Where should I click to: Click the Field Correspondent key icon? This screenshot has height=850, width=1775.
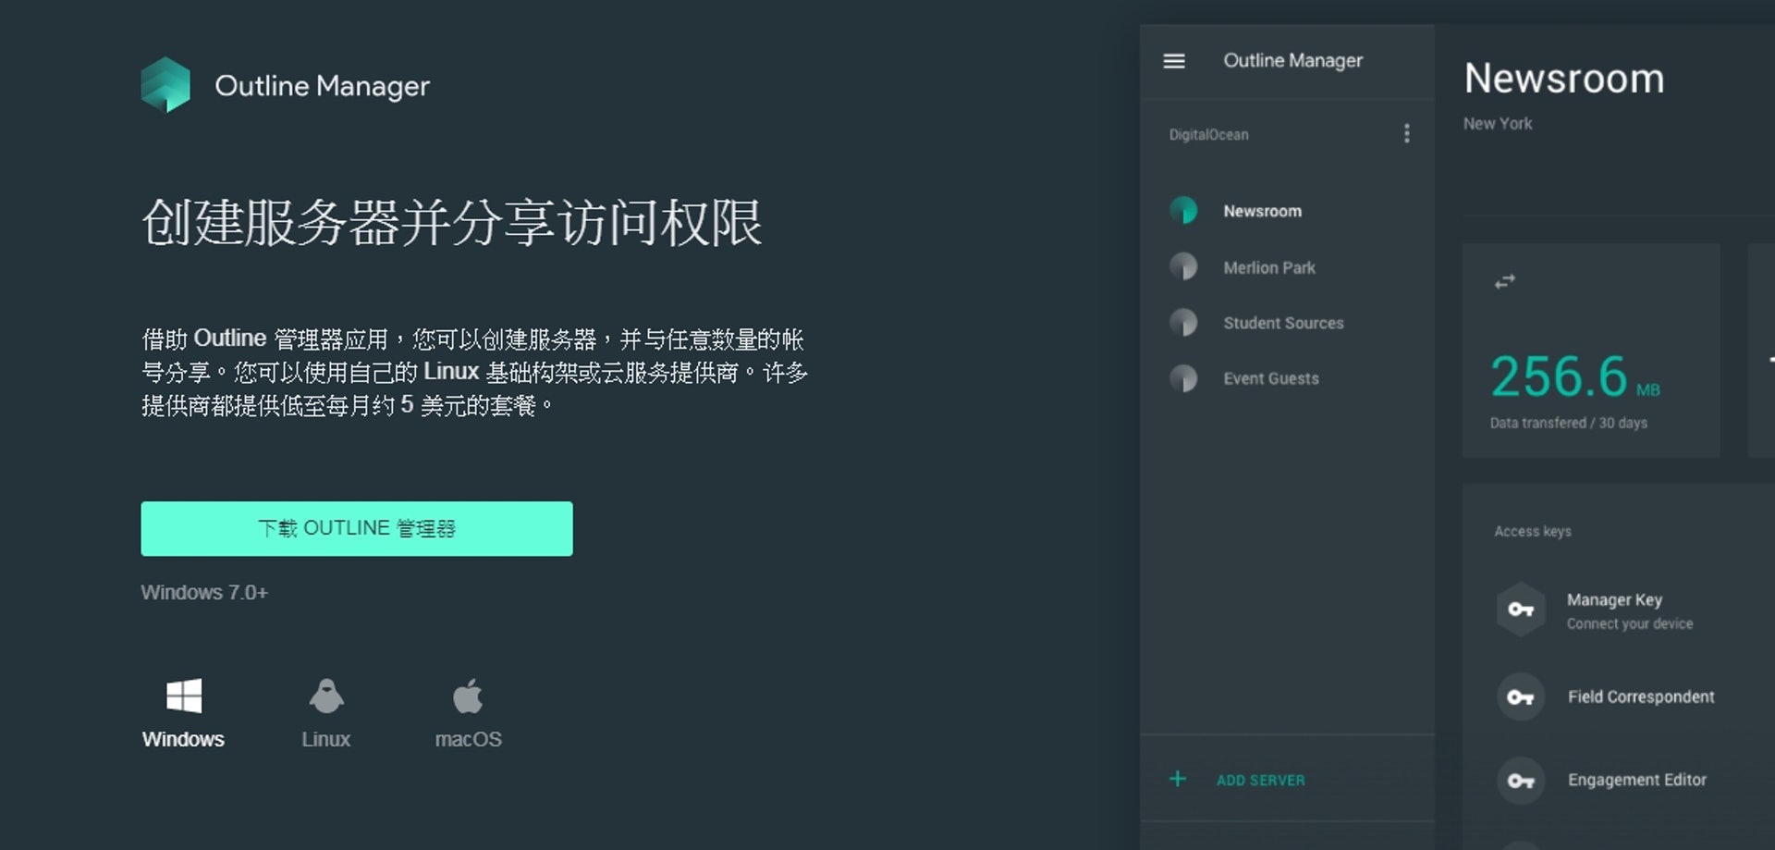pos(1521,697)
